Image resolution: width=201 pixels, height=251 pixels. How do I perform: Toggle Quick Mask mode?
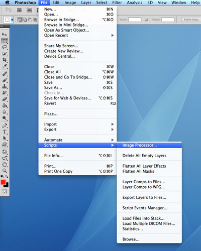(x=5, y=191)
